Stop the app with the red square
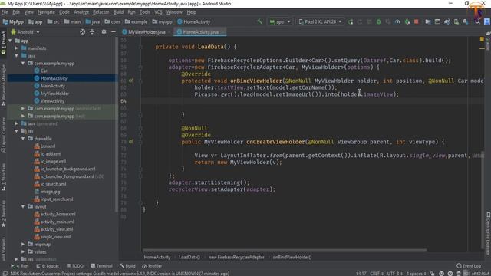 pyautogui.click(x=416, y=22)
